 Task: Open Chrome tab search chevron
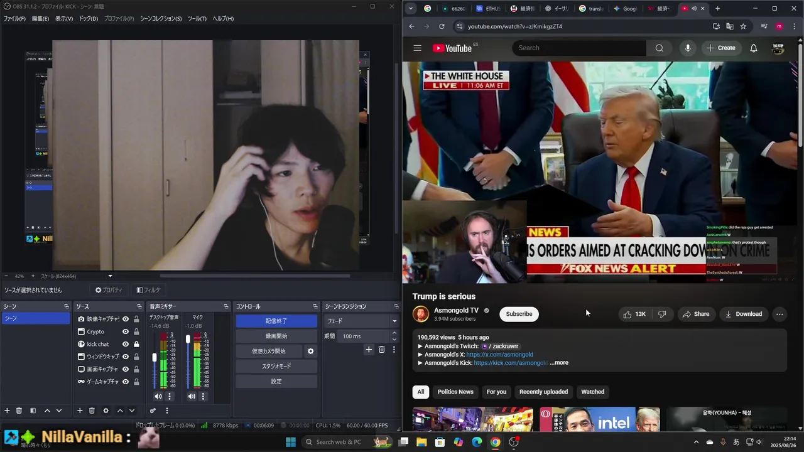click(410, 9)
